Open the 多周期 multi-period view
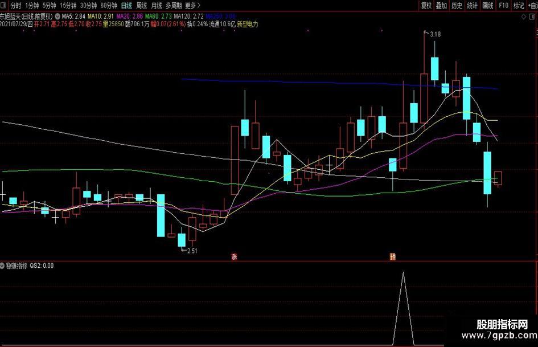The image size is (538, 347). (174, 6)
